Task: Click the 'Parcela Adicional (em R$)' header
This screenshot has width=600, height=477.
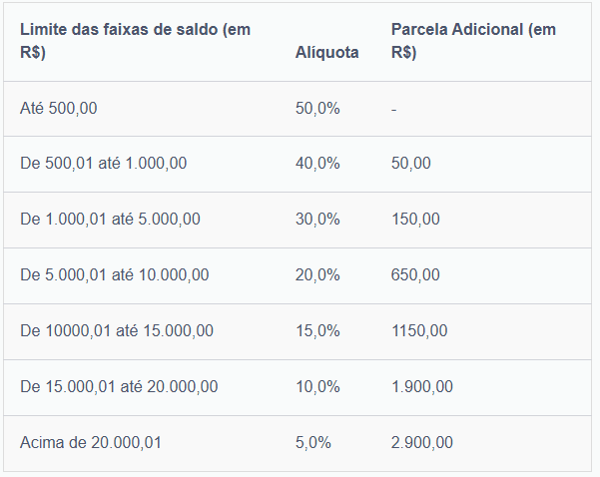Action: click(x=473, y=41)
